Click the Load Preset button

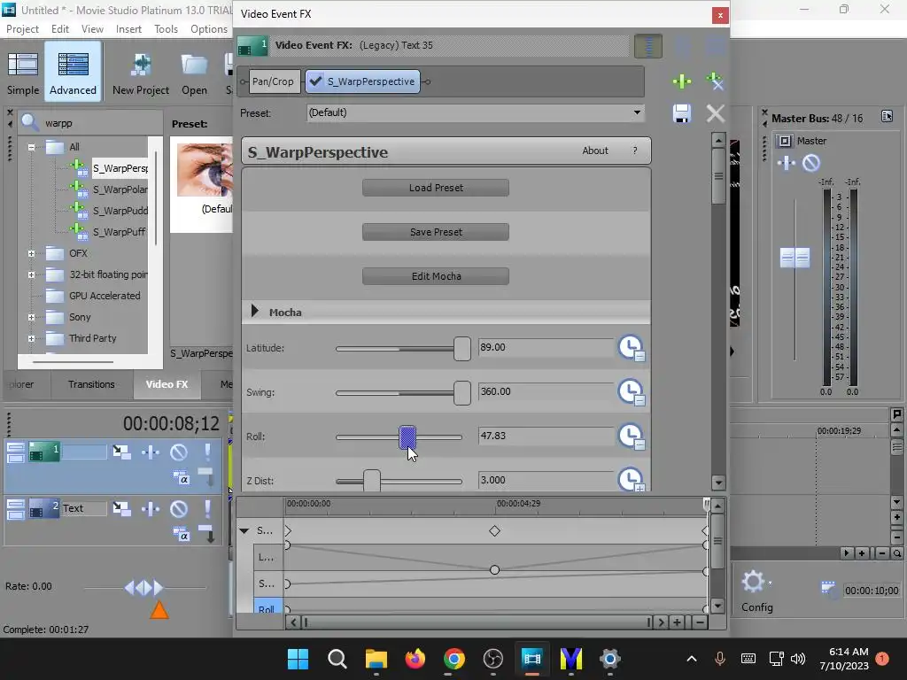(436, 188)
